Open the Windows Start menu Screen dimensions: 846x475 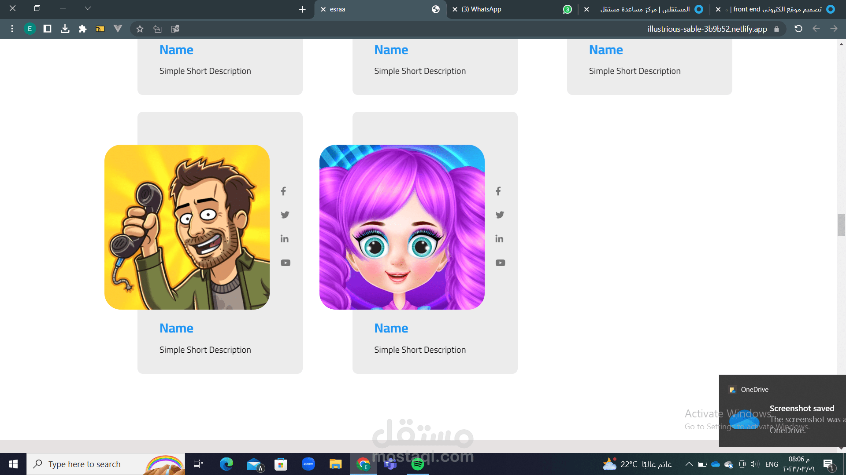[x=13, y=464]
